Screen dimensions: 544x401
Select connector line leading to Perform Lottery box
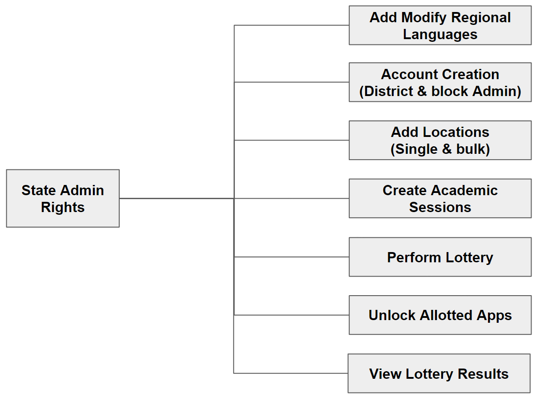click(x=291, y=257)
